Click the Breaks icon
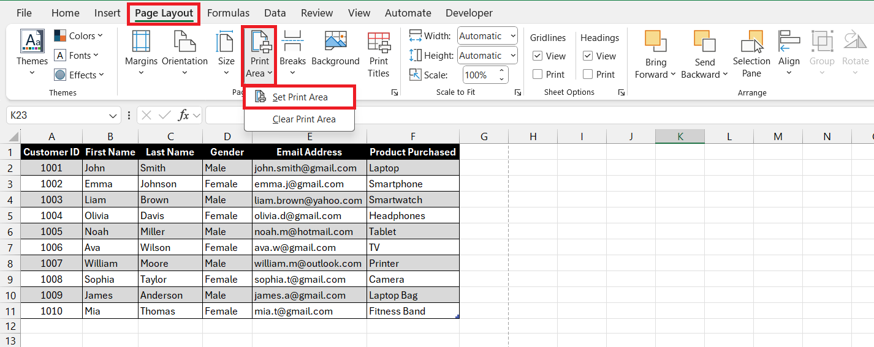Image resolution: width=874 pixels, height=347 pixels. (x=292, y=42)
